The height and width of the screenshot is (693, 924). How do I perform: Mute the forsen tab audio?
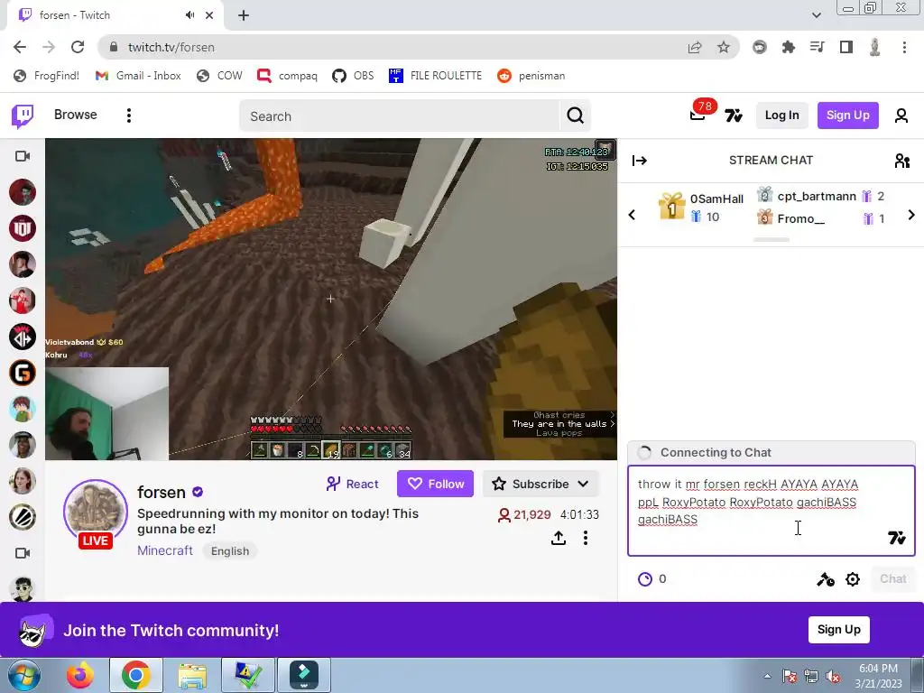tap(189, 15)
